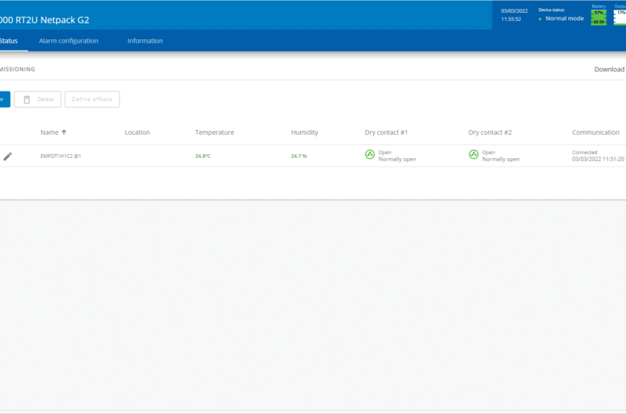Click the Define offsets button
Screen dimensions: 626x414
92,99
